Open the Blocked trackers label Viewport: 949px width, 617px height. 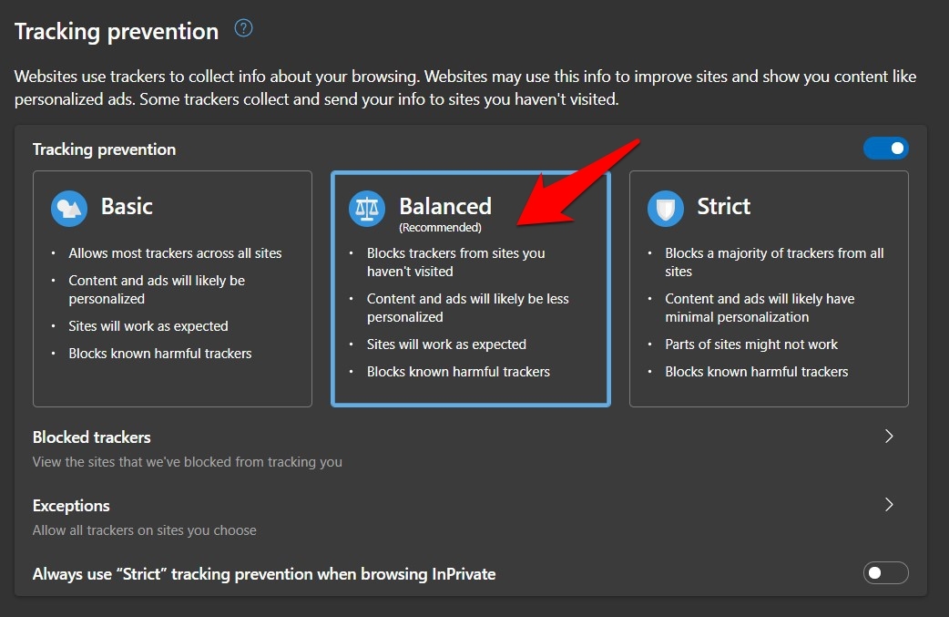[92, 437]
